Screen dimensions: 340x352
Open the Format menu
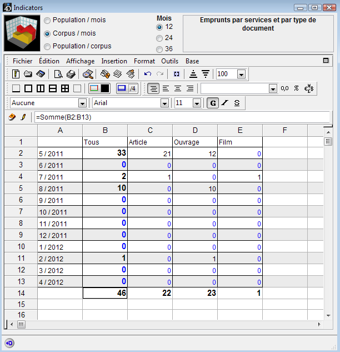pyautogui.click(x=144, y=61)
